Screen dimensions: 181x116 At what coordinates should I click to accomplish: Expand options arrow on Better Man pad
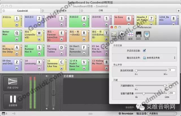17,39
